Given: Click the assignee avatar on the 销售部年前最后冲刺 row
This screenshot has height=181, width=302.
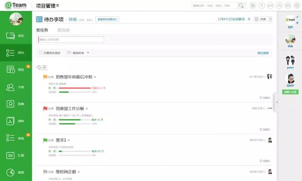Looking at the screenshot, I should 269,77.
